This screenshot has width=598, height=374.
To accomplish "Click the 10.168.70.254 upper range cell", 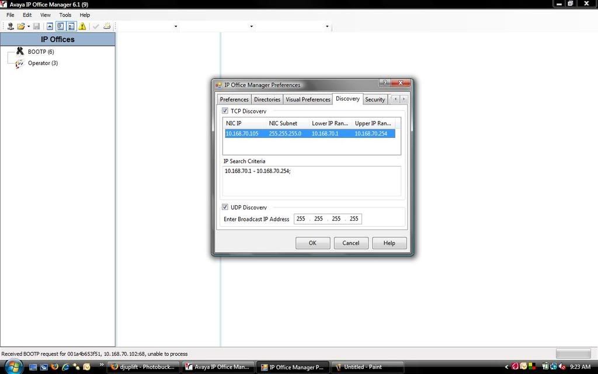I will (x=371, y=134).
